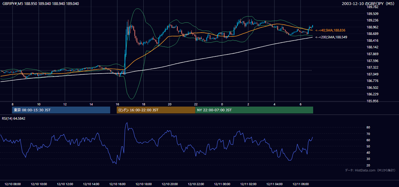Viewport: 399px width, 187px height.
Task: Click price axis label 188.416
Action: click(x=372, y=41)
